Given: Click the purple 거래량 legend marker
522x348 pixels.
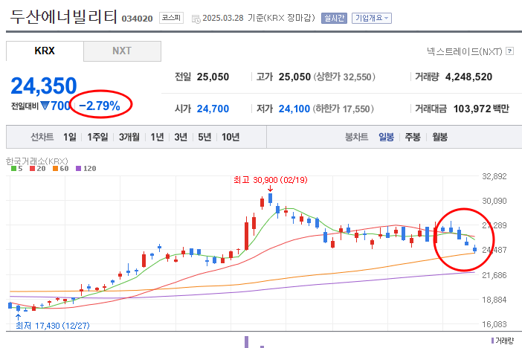Looking at the screenshot, I should [x=492, y=341].
